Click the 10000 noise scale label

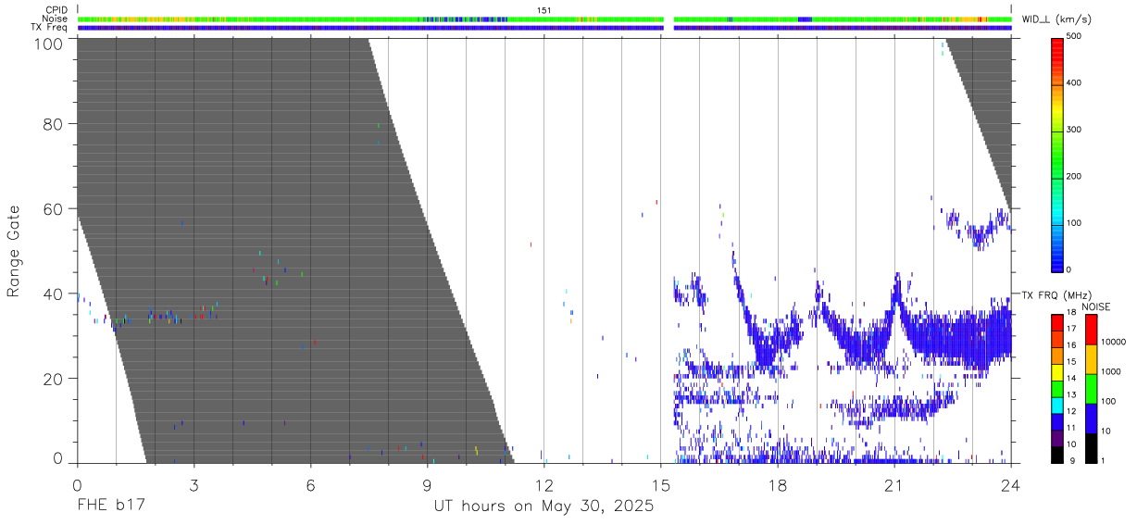click(1113, 343)
